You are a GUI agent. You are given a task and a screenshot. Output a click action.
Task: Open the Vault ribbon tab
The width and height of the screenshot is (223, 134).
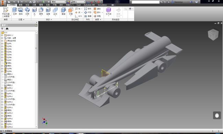click(x=79, y=5)
